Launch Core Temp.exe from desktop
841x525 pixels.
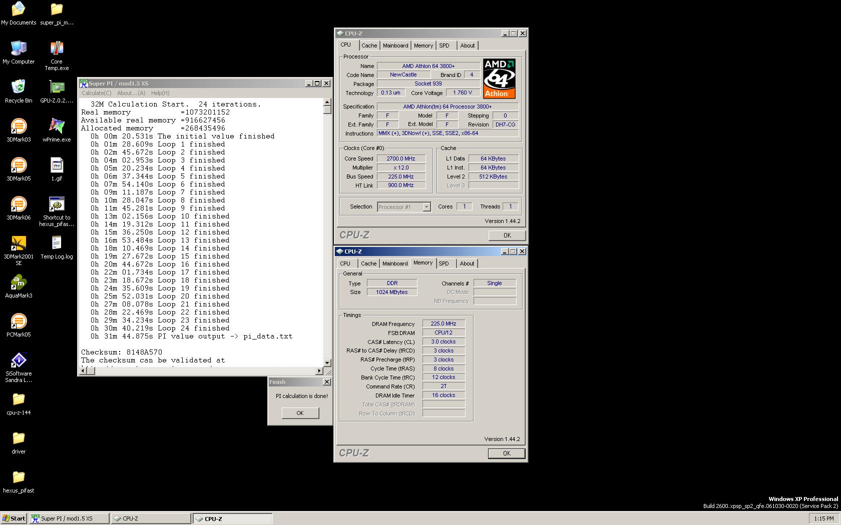[57, 55]
